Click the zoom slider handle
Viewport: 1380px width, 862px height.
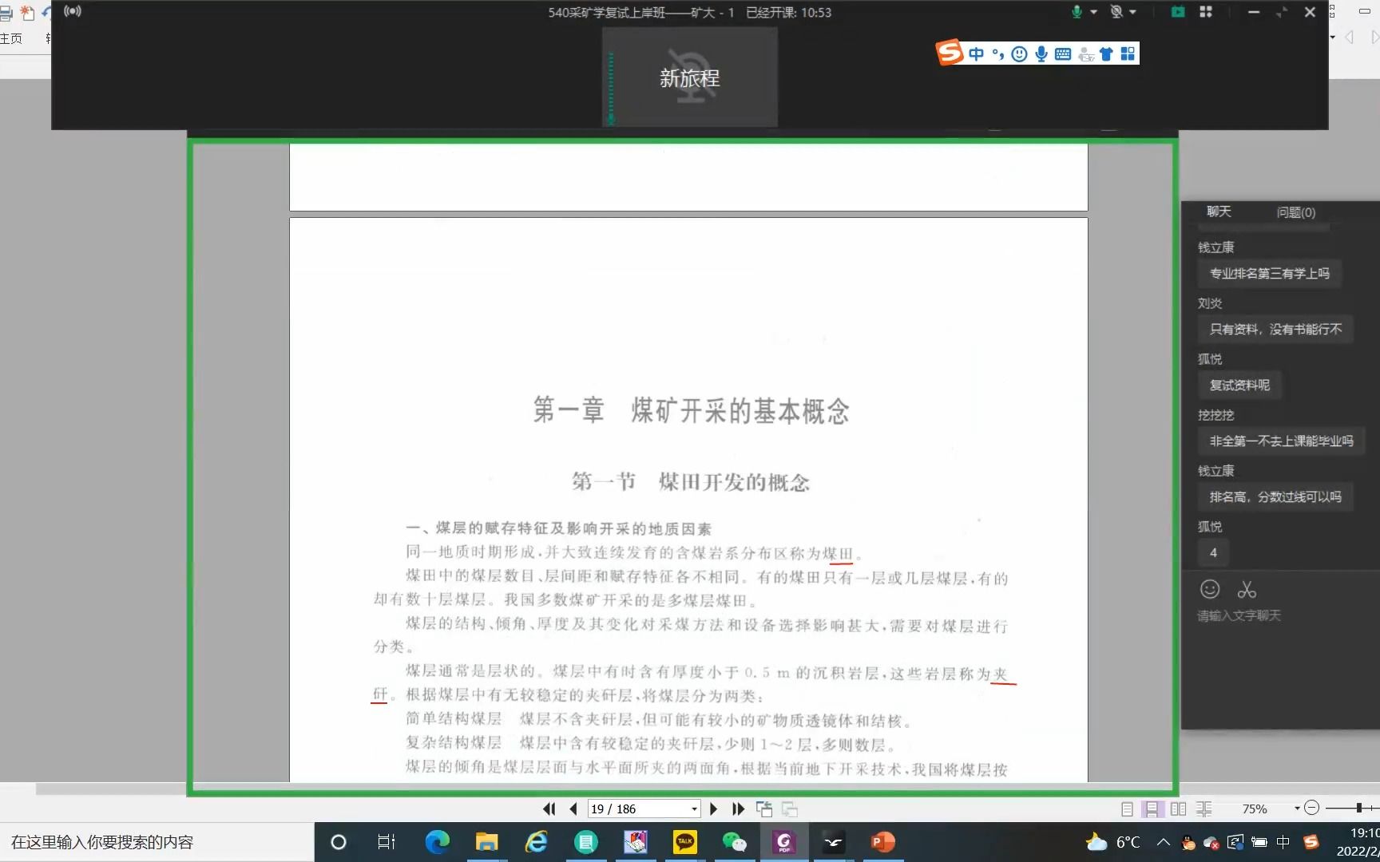pyautogui.click(x=1358, y=809)
